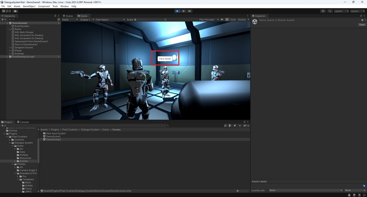Open the Free Aspect dropdown
The height and width of the screenshot is (197, 367).
(110, 20)
